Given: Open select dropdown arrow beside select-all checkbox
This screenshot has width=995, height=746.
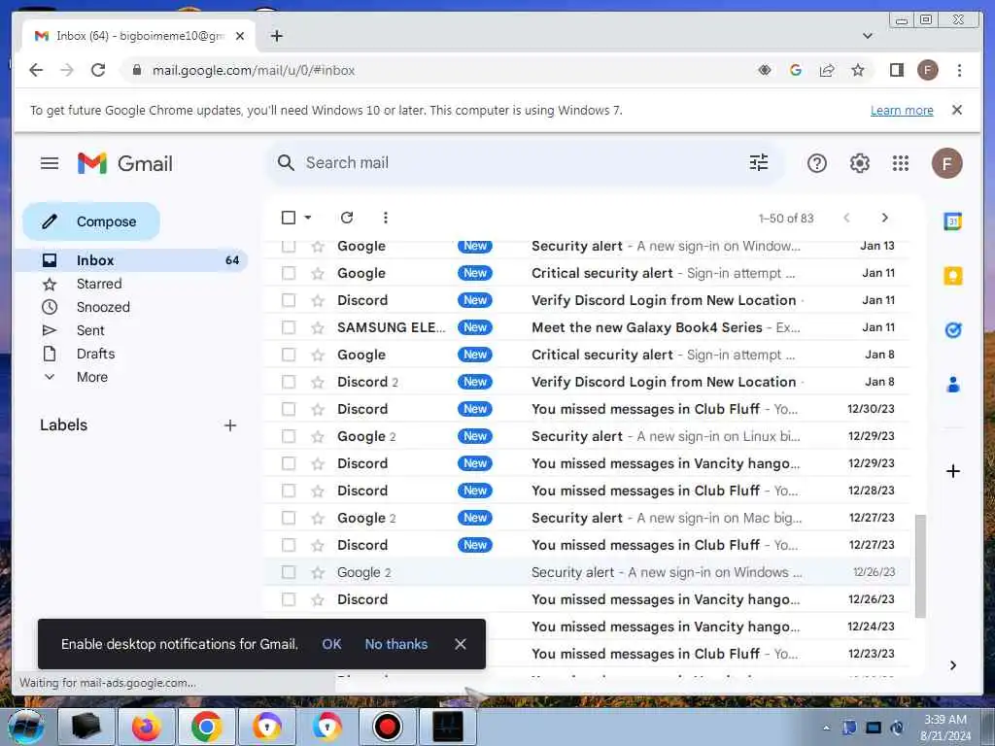Looking at the screenshot, I should 308,218.
